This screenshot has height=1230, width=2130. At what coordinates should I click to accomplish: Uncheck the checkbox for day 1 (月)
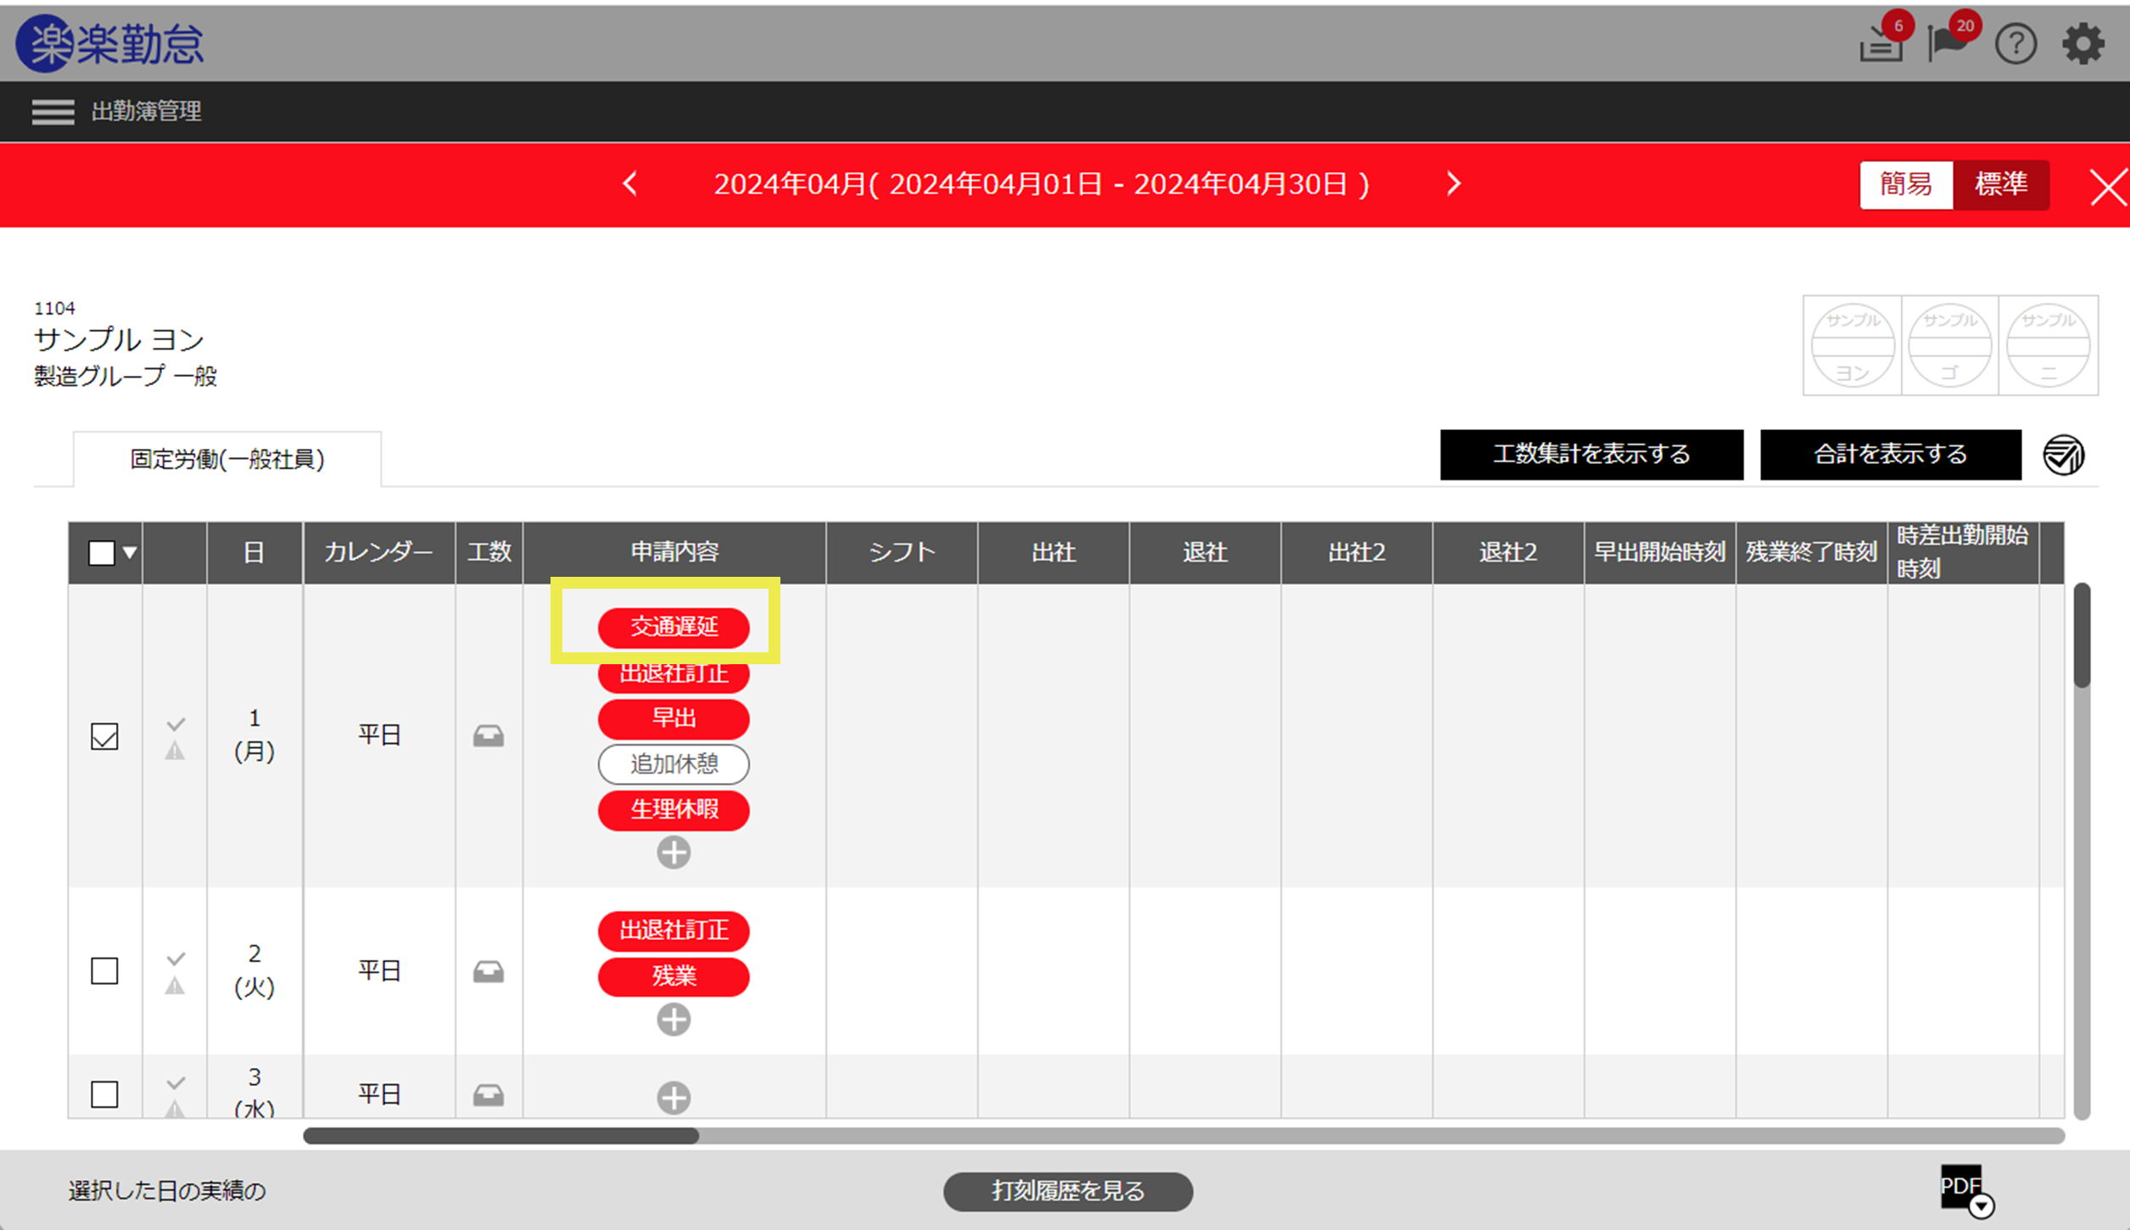tap(104, 736)
